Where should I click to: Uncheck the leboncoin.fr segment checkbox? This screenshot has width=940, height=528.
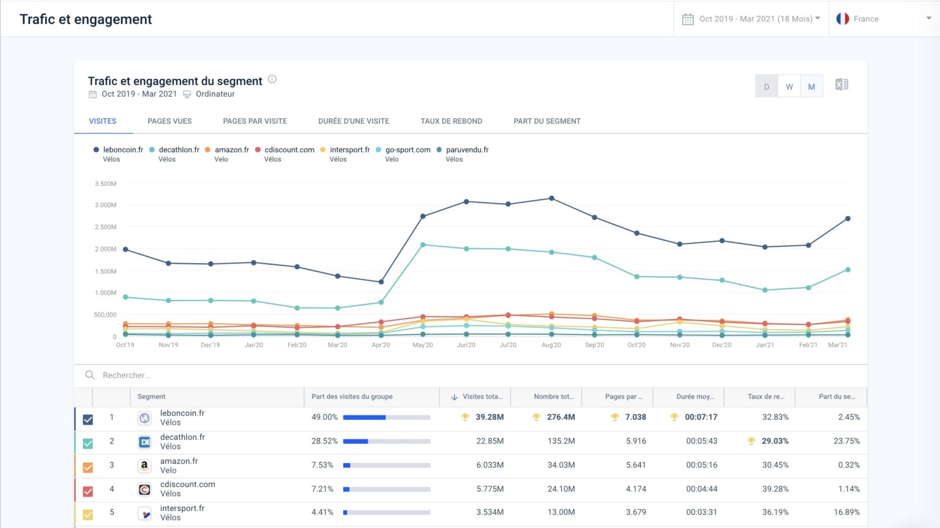click(x=88, y=420)
